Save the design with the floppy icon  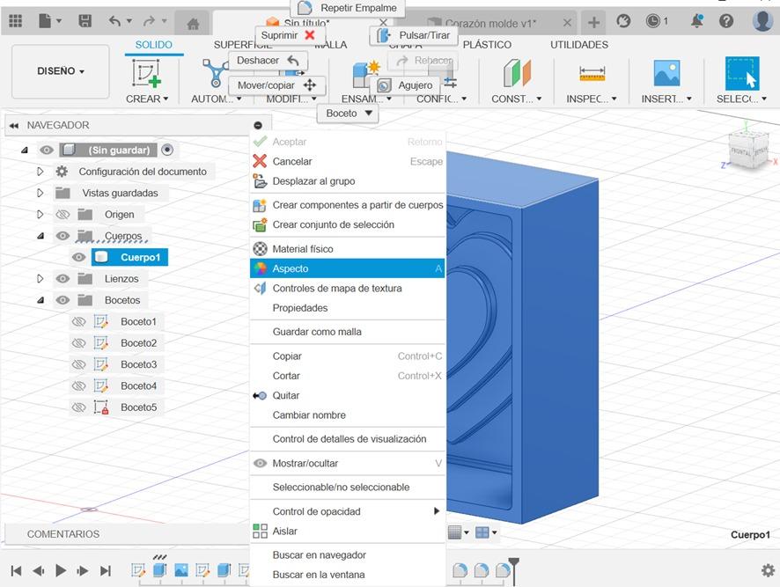click(x=85, y=21)
